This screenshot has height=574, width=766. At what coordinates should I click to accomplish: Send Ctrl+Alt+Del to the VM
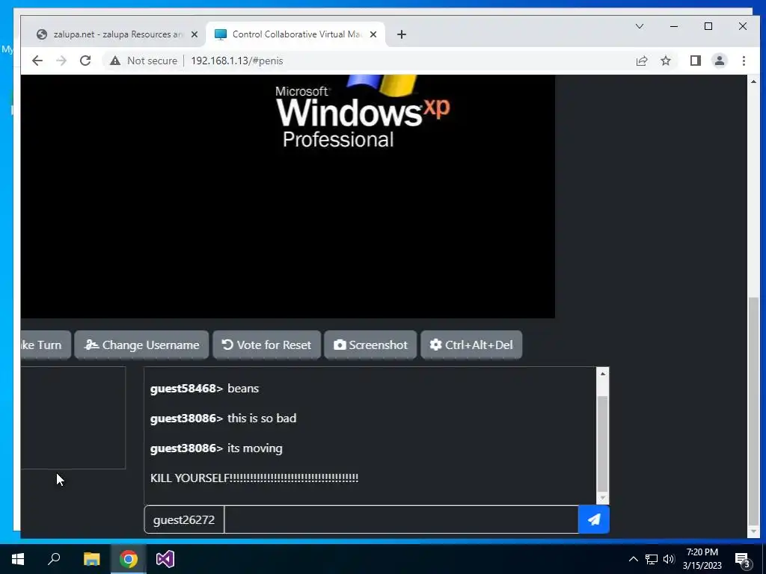[x=471, y=345]
